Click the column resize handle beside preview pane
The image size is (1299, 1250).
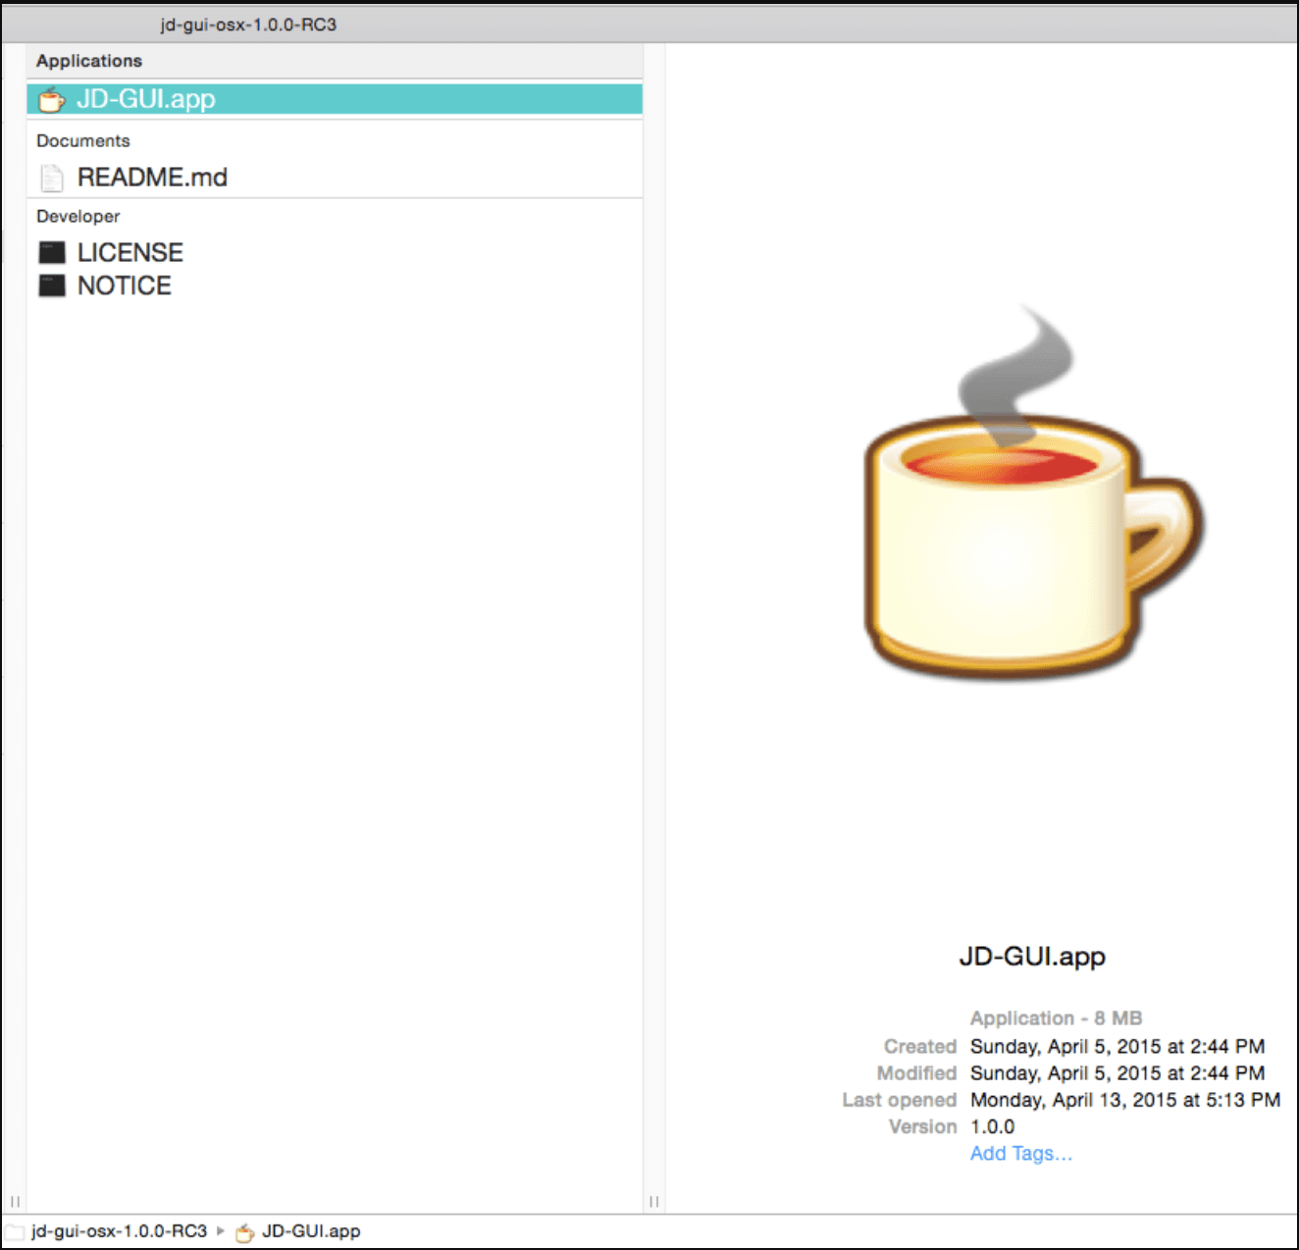(653, 1202)
